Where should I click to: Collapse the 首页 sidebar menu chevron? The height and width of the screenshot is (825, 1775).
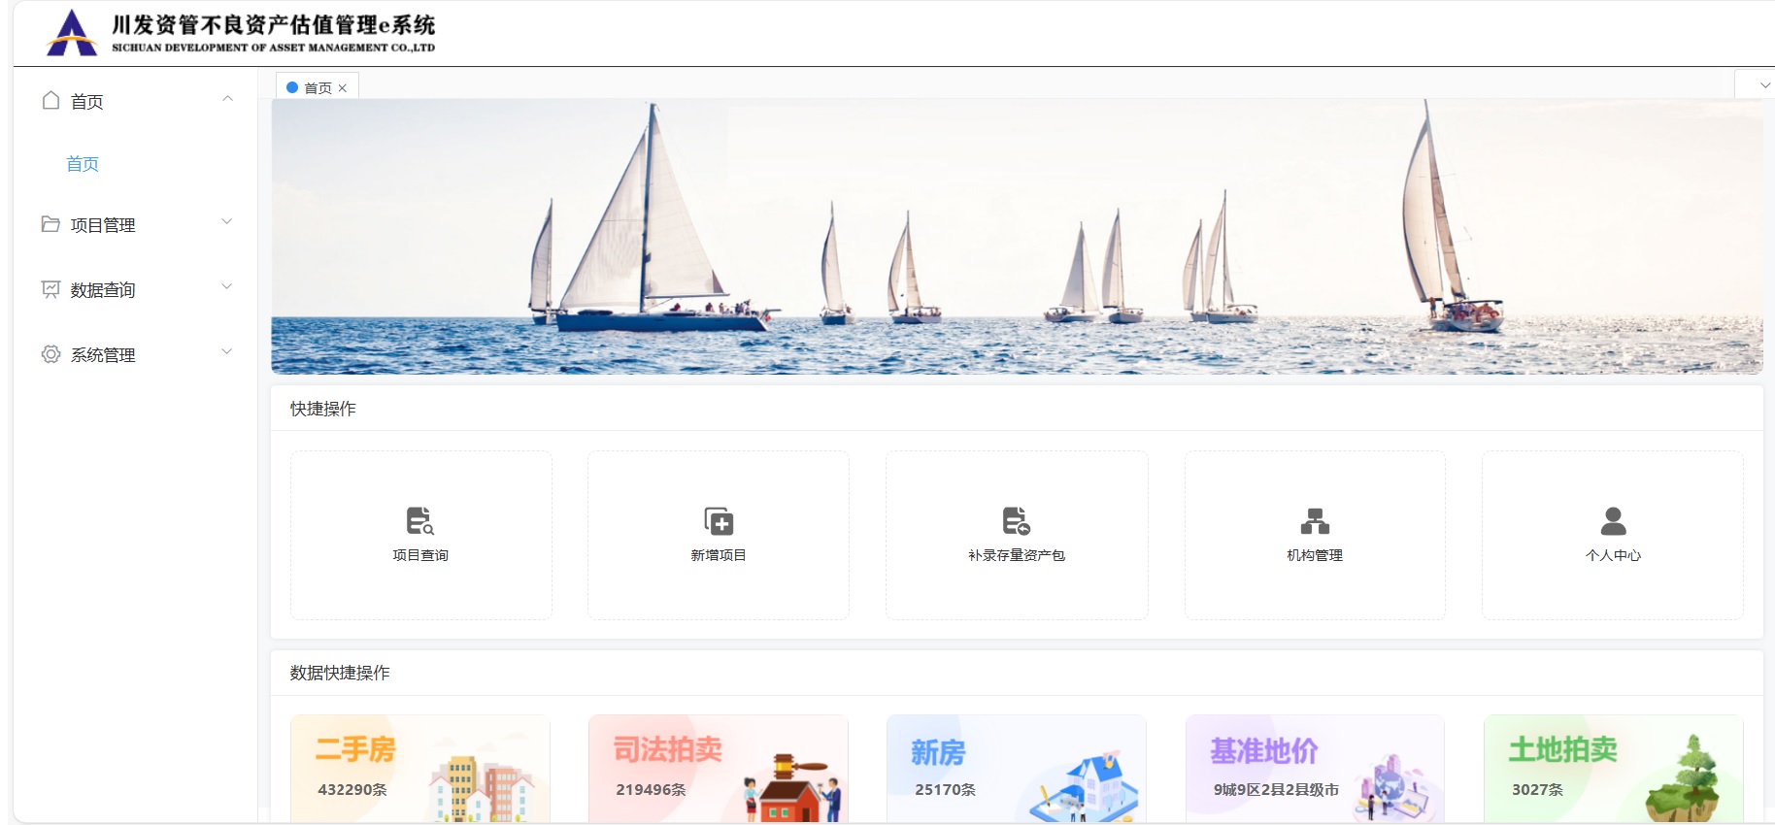point(227,99)
